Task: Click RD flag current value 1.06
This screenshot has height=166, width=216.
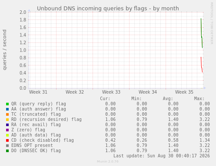Action: click(110, 120)
